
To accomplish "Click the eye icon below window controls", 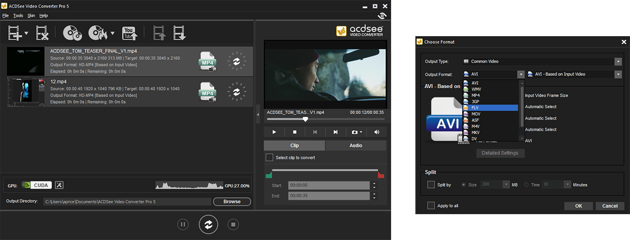I will point(383,16).
